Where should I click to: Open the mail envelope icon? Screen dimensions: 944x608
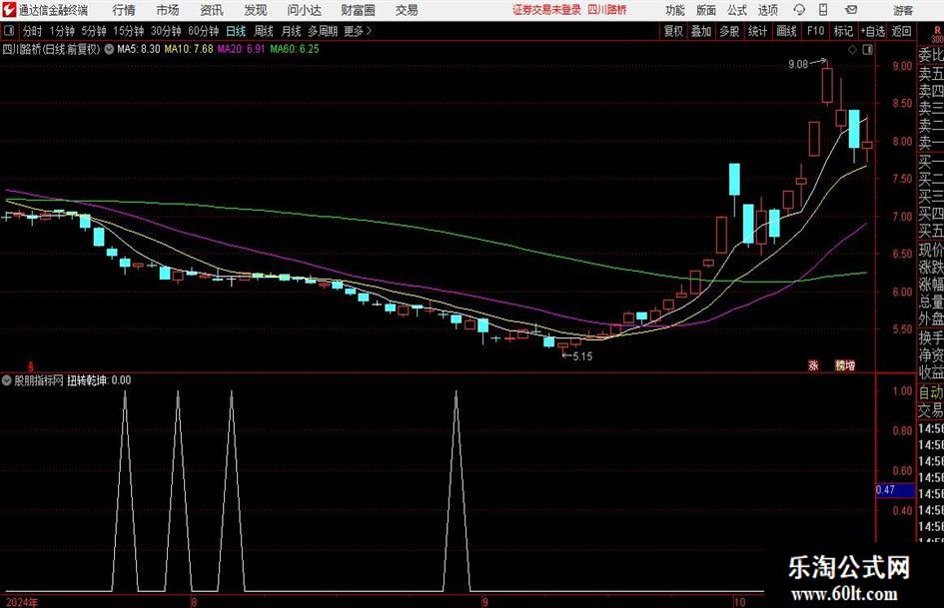click(x=851, y=10)
